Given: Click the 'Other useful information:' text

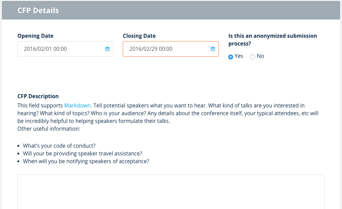Looking at the screenshot, I should 49,128.
